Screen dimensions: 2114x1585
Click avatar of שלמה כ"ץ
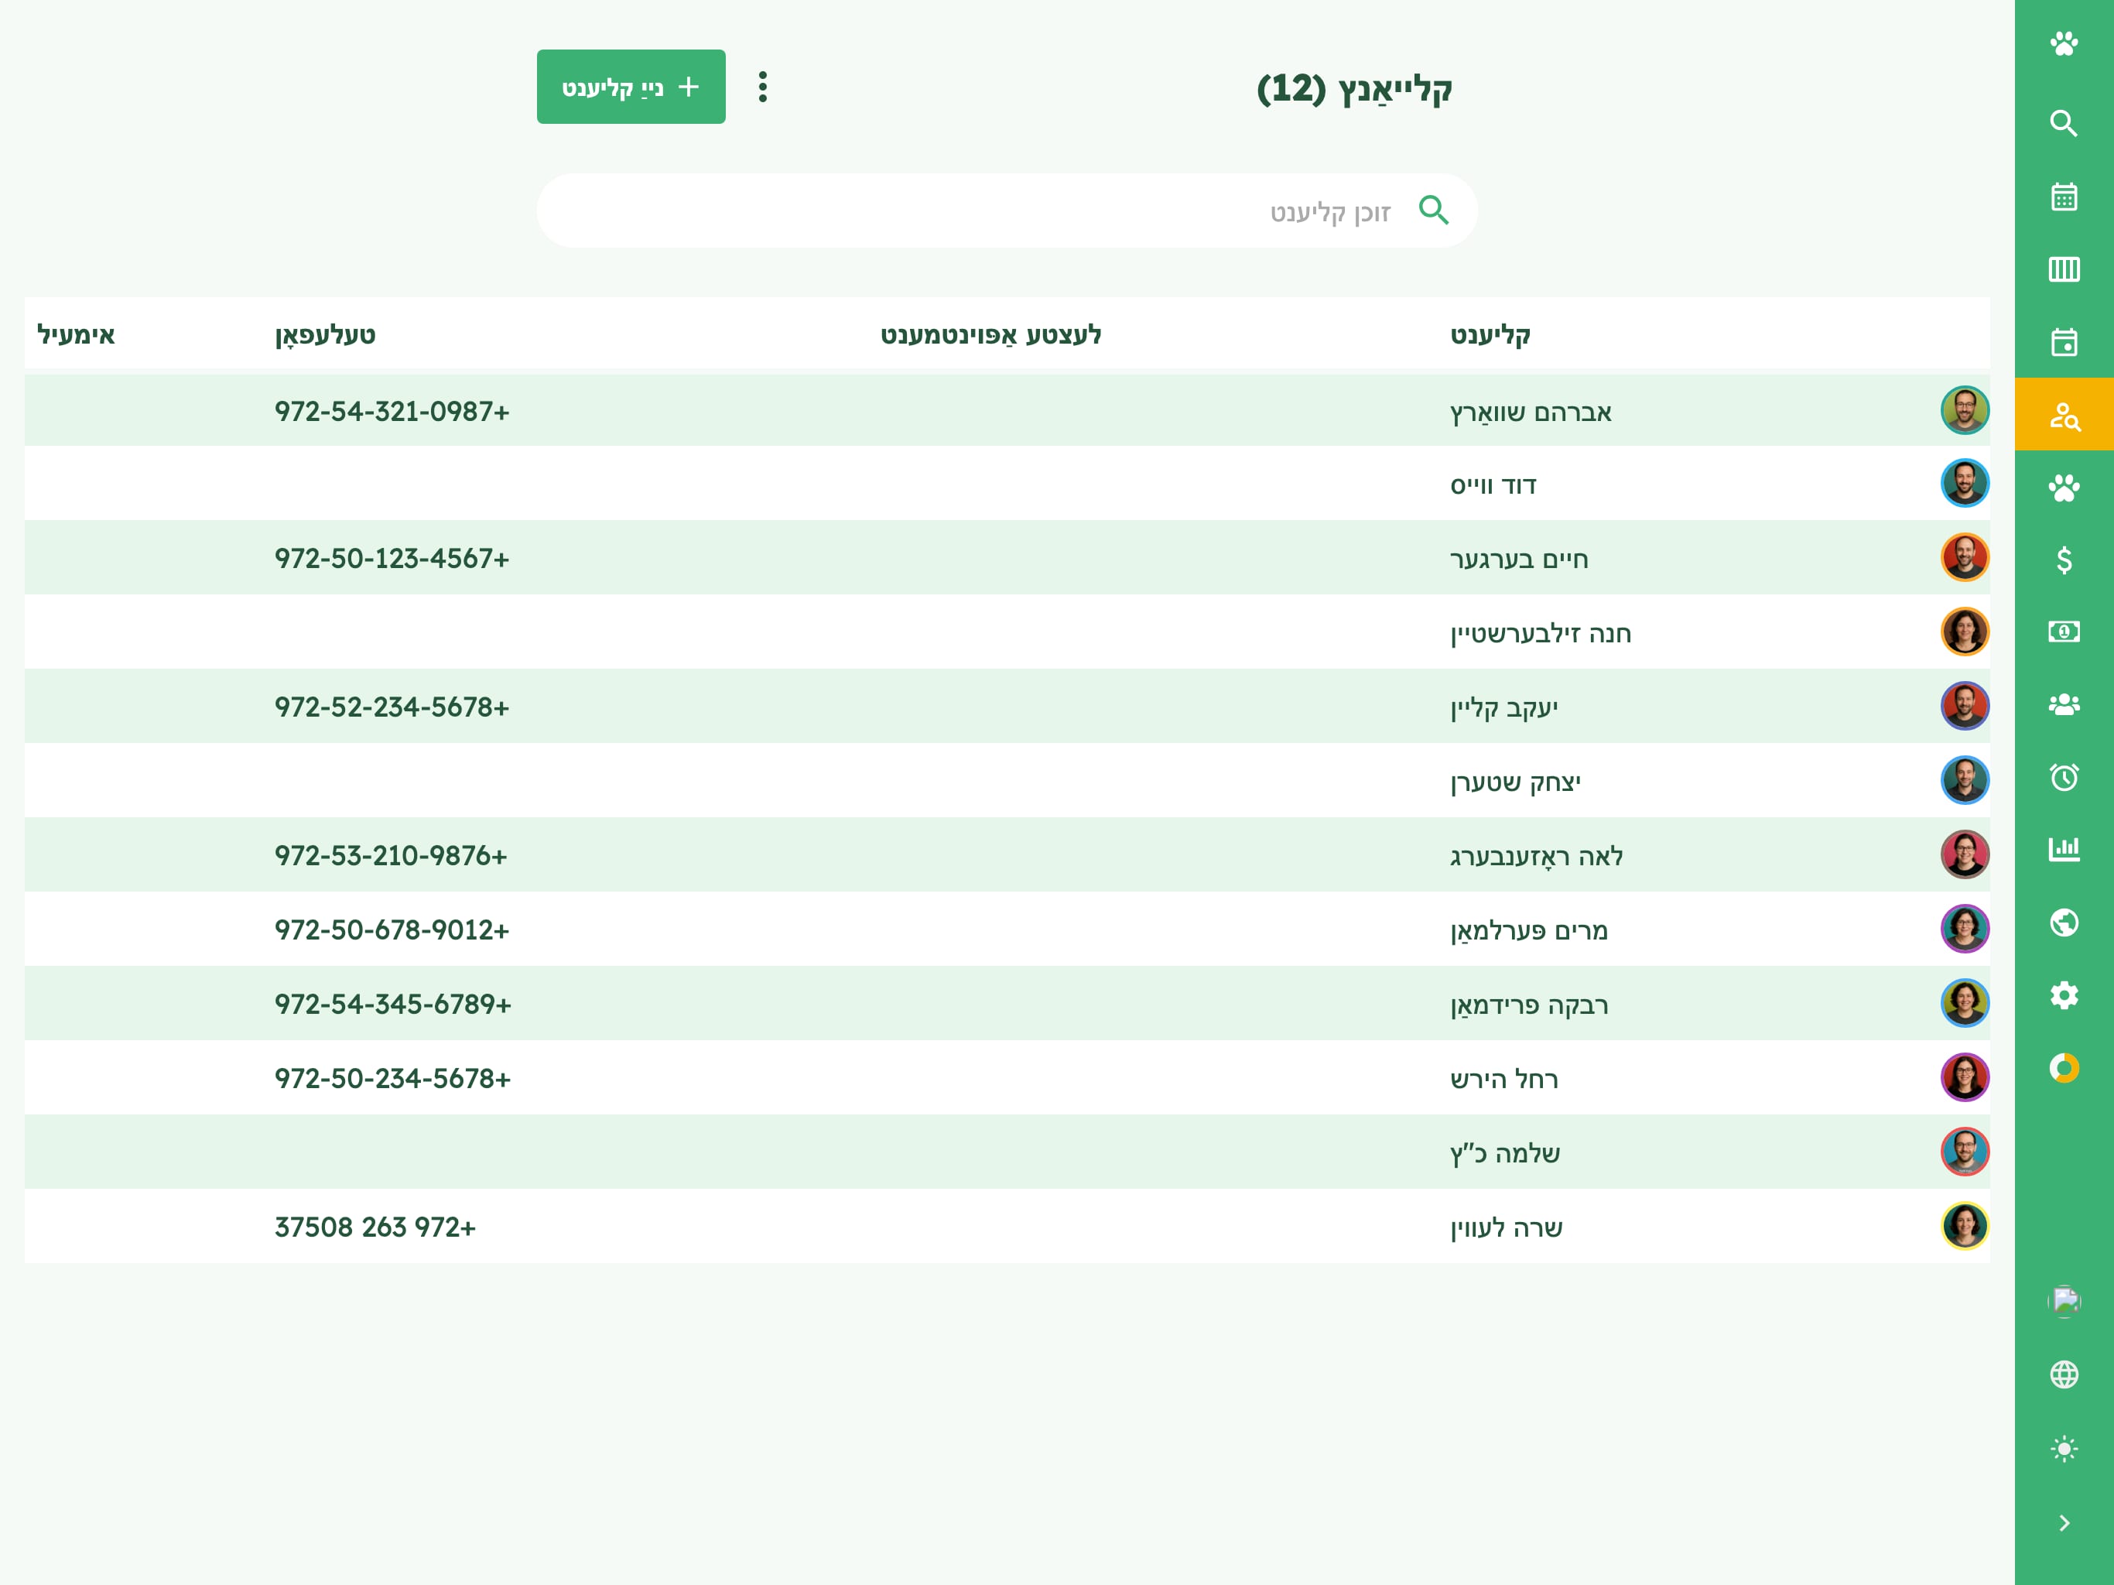tap(1965, 1152)
